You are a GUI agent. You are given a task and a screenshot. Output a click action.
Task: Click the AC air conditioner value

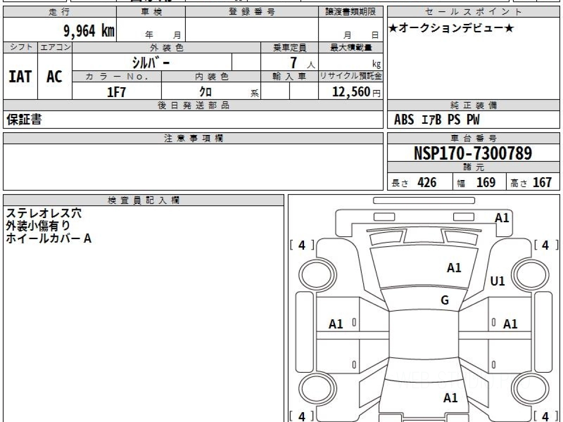[54, 76]
